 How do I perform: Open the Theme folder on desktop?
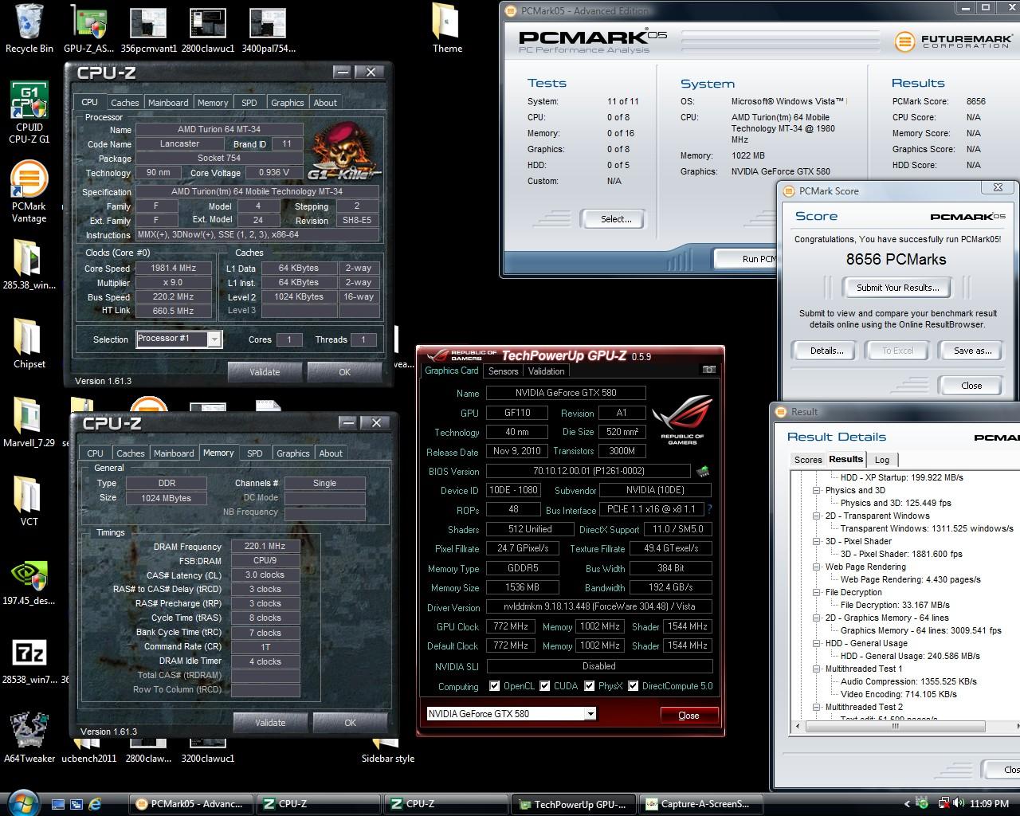click(x=447, y=29)
